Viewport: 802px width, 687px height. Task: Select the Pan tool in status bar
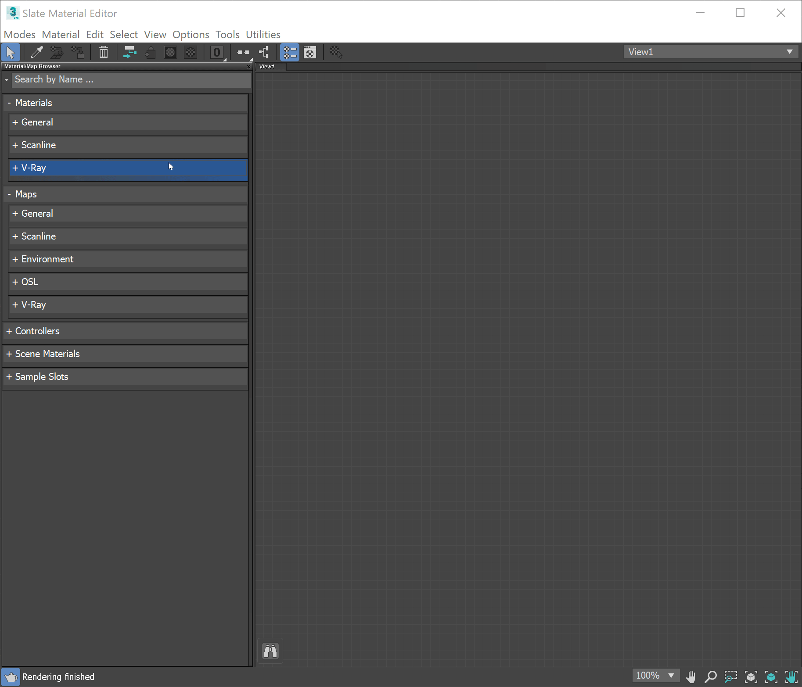(x=691, y=676)
